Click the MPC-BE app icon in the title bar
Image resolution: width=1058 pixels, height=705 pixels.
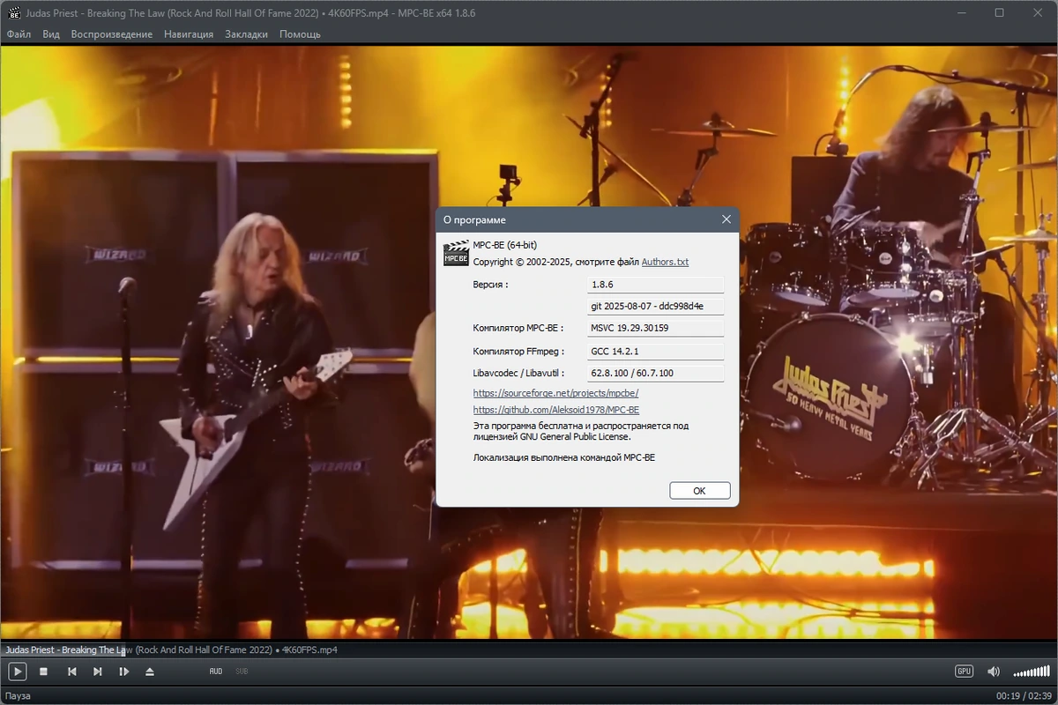point(13,13)
